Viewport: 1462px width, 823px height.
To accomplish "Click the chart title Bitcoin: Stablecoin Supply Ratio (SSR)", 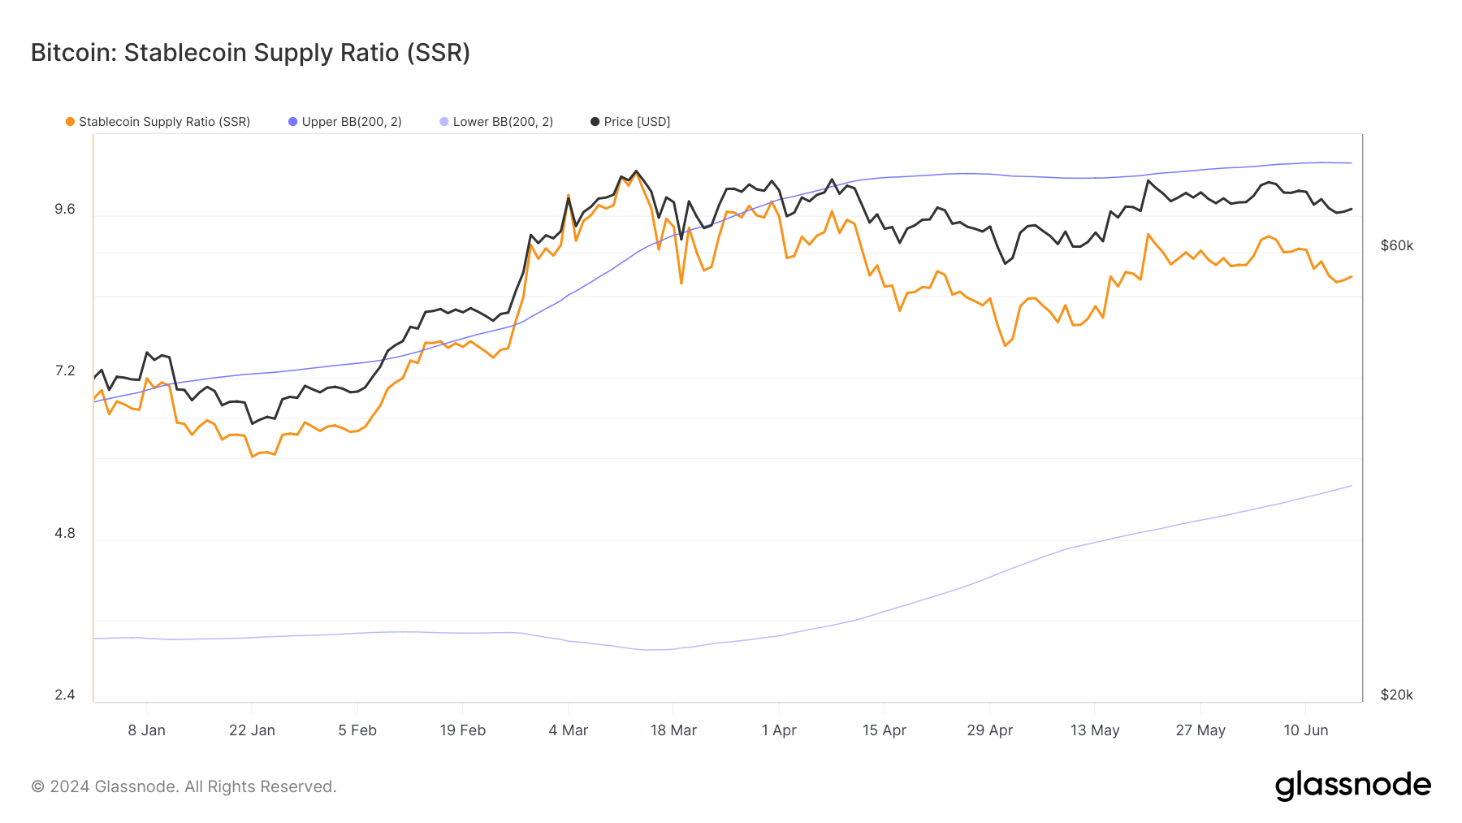I will [250, 53].
